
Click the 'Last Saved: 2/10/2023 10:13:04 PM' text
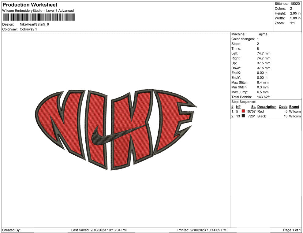pos(99,230)
